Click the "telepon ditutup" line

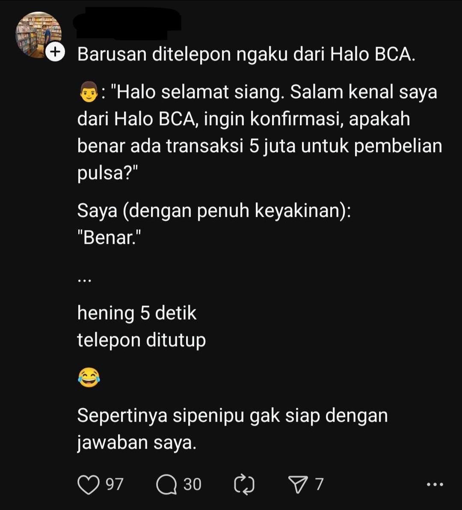pos(141,341)
